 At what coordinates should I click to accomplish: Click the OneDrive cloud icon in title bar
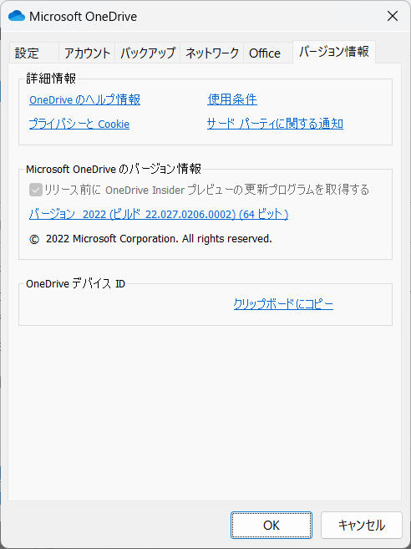[x=17, y=16]
